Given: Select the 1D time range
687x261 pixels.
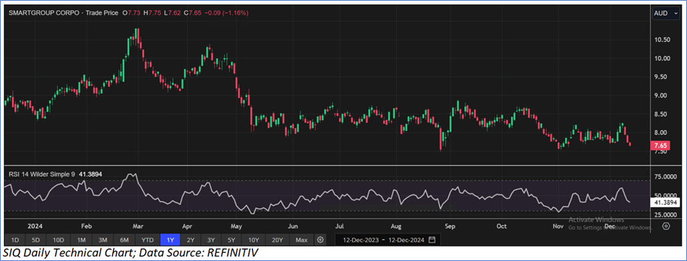Looking at the screenshot, I should [x=15, y=240].
